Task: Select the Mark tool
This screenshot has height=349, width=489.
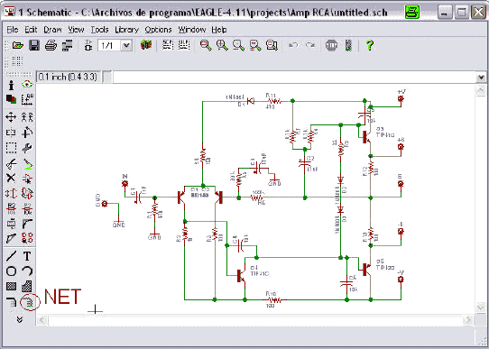Action: pyautogui.click(x=27, y=99)
